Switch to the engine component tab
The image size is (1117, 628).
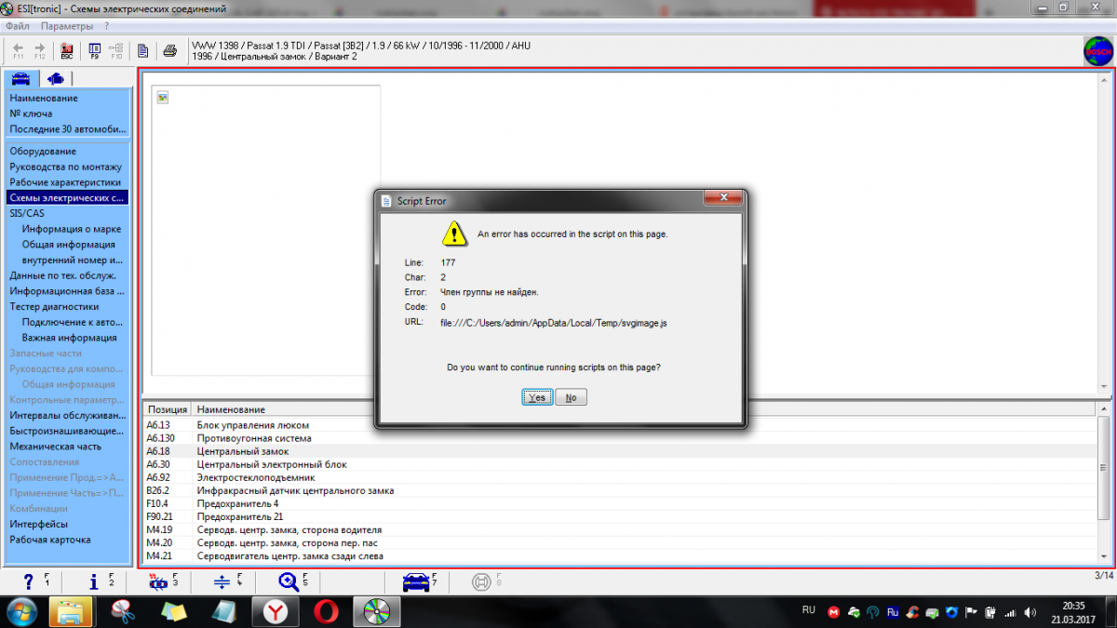tap(56, 78)
